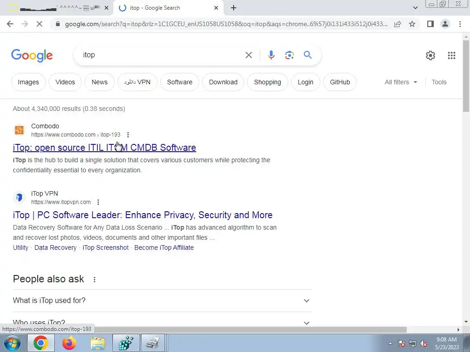Open the network tray icon
The width and height of the screenshot is (470, 352).
tap(413, 344)
